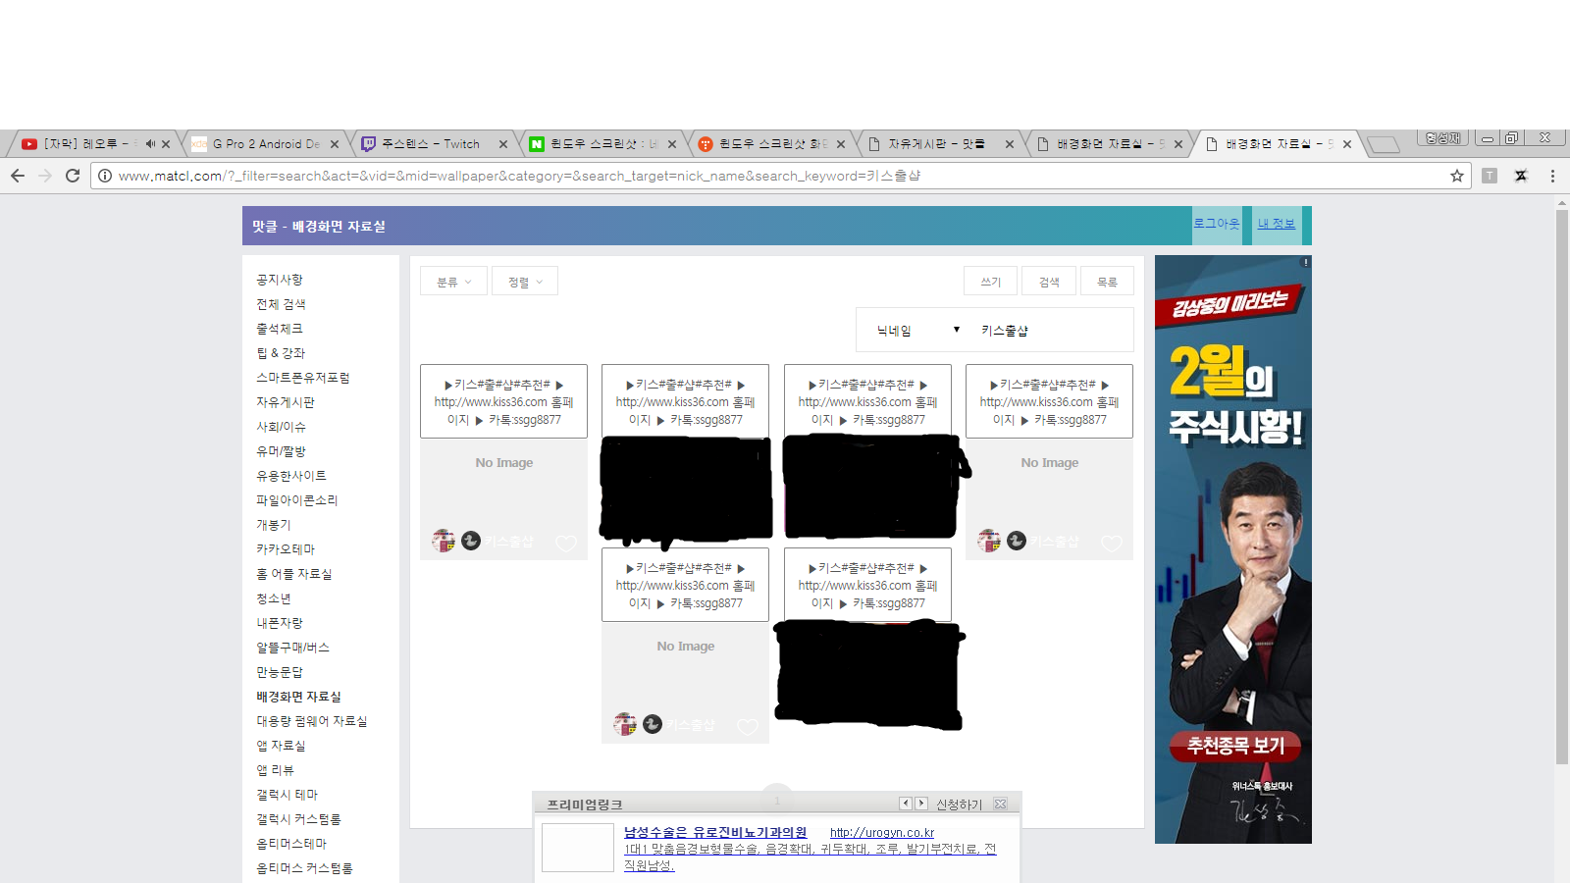Bookmark this page with the star icon
Image resolution: width=1570 pixels, height=883 pixels.
pos(1456,176)
